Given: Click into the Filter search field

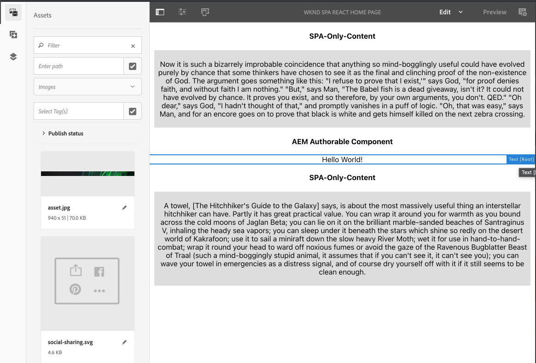Looking at the screenshot, I should (x=87, y=45).
